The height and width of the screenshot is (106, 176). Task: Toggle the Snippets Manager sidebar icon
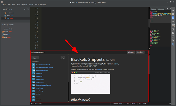pyautogui.click(x=173, y=18)
